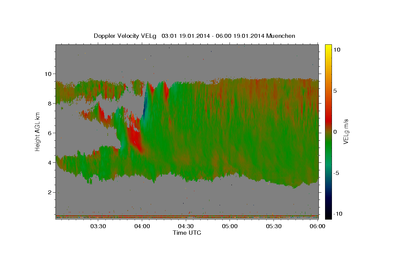Select the 06:00 time tick label

tap(317, 226)
